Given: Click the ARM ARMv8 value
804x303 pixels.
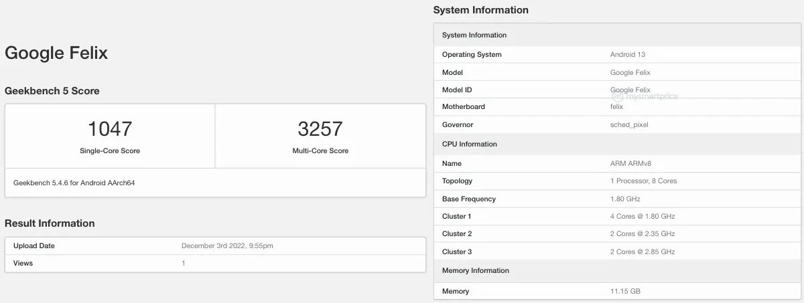Looking at the screenshot, I should click(632, 164).
